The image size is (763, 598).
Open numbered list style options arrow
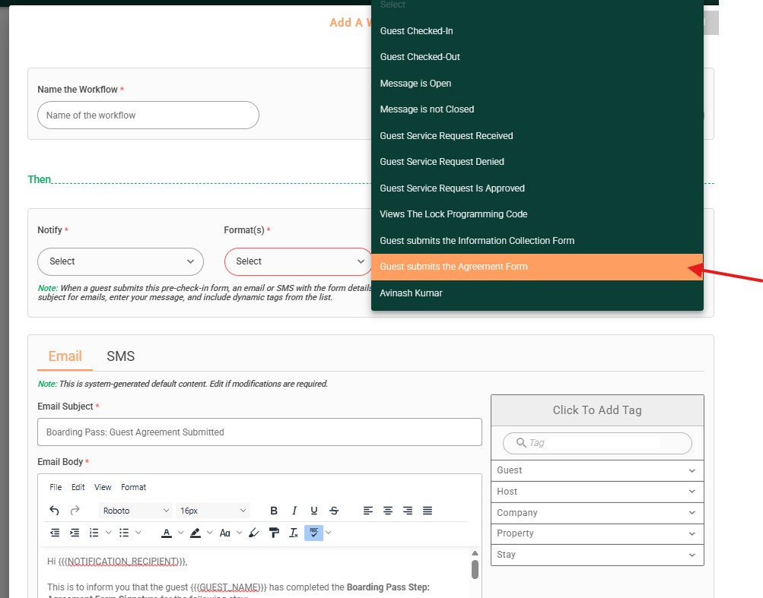pos(109,533)
